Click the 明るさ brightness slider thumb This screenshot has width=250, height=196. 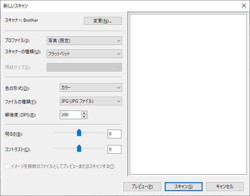[79, 133]
